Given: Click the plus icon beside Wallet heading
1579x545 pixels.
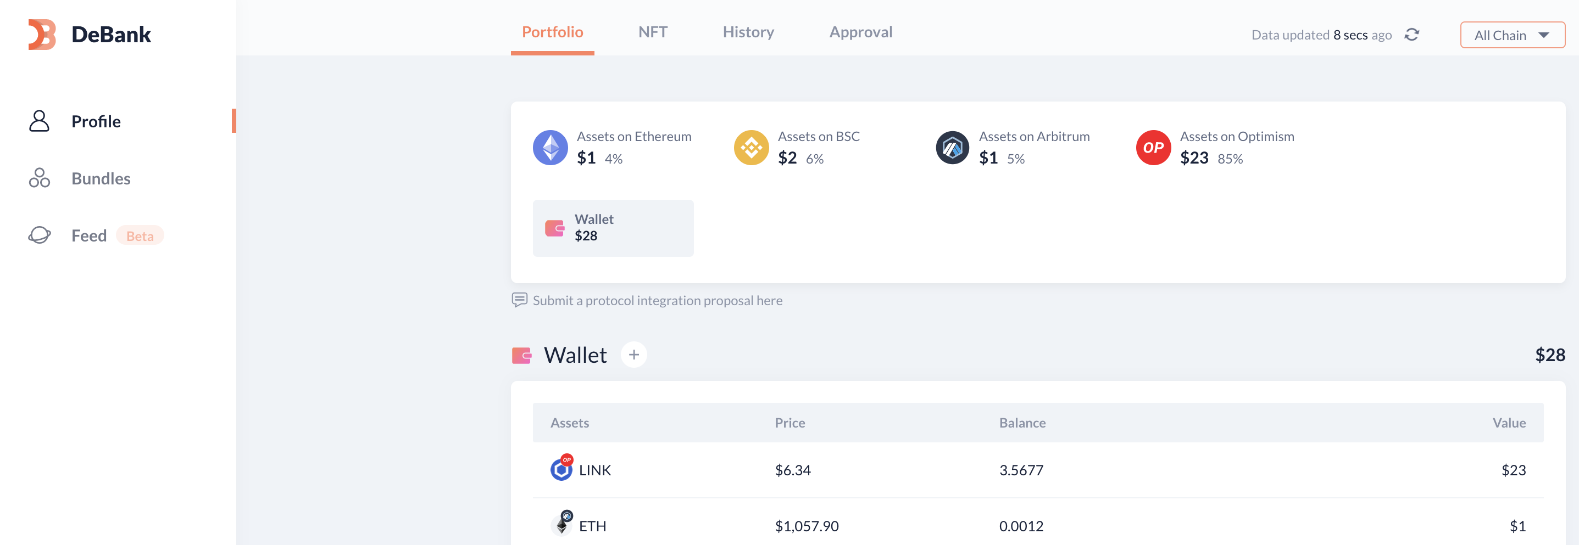Looking at the screenshot, I should 633,355.
